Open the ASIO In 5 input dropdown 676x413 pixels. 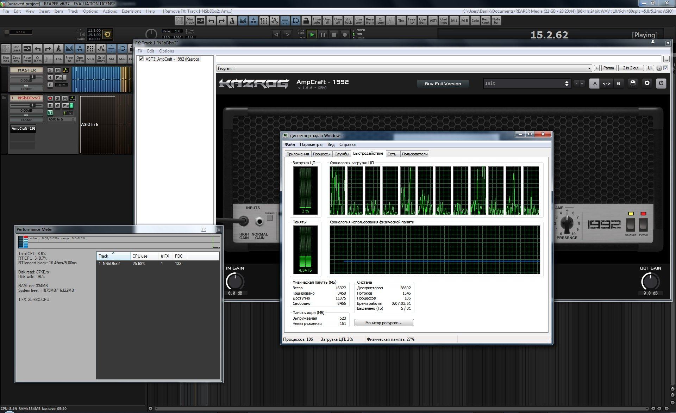tap(62, 119)
